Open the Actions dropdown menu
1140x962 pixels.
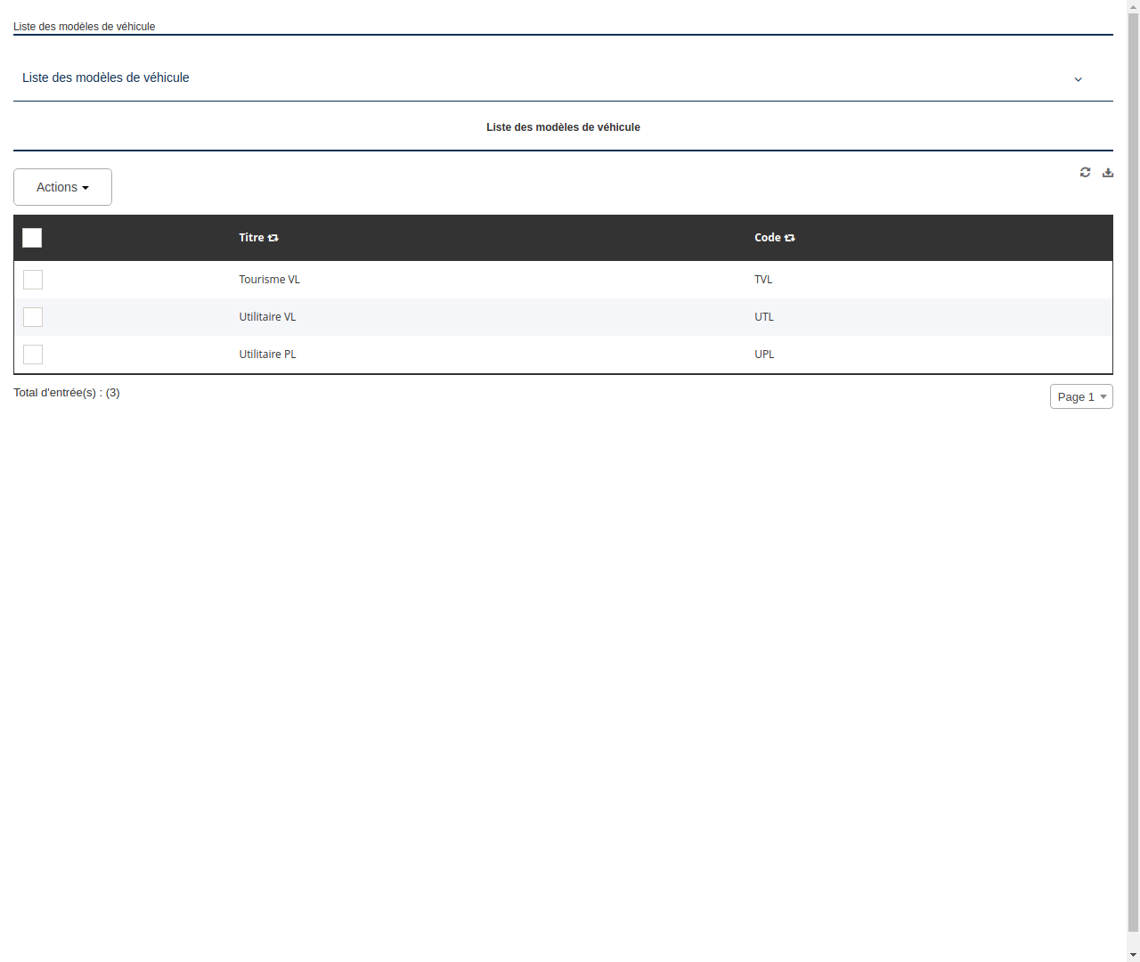click(x=62, y=187)
